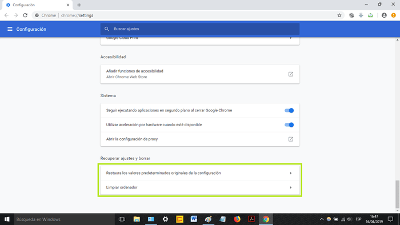Open Word from the taskbar
This screenshot has height=225, width=400.
coord(194,219)
